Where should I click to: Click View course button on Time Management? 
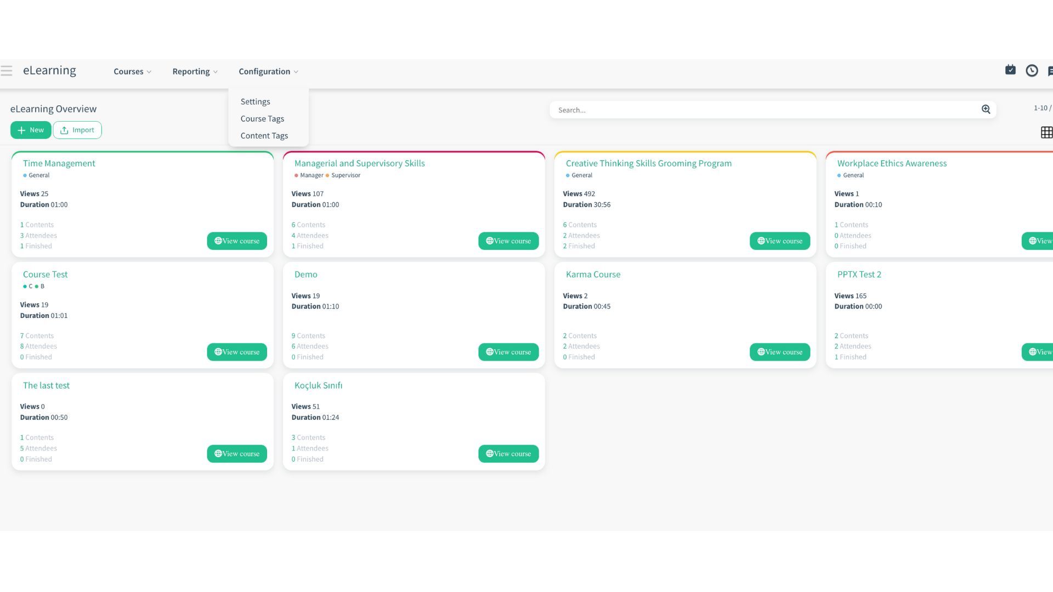tap(236, 241)
